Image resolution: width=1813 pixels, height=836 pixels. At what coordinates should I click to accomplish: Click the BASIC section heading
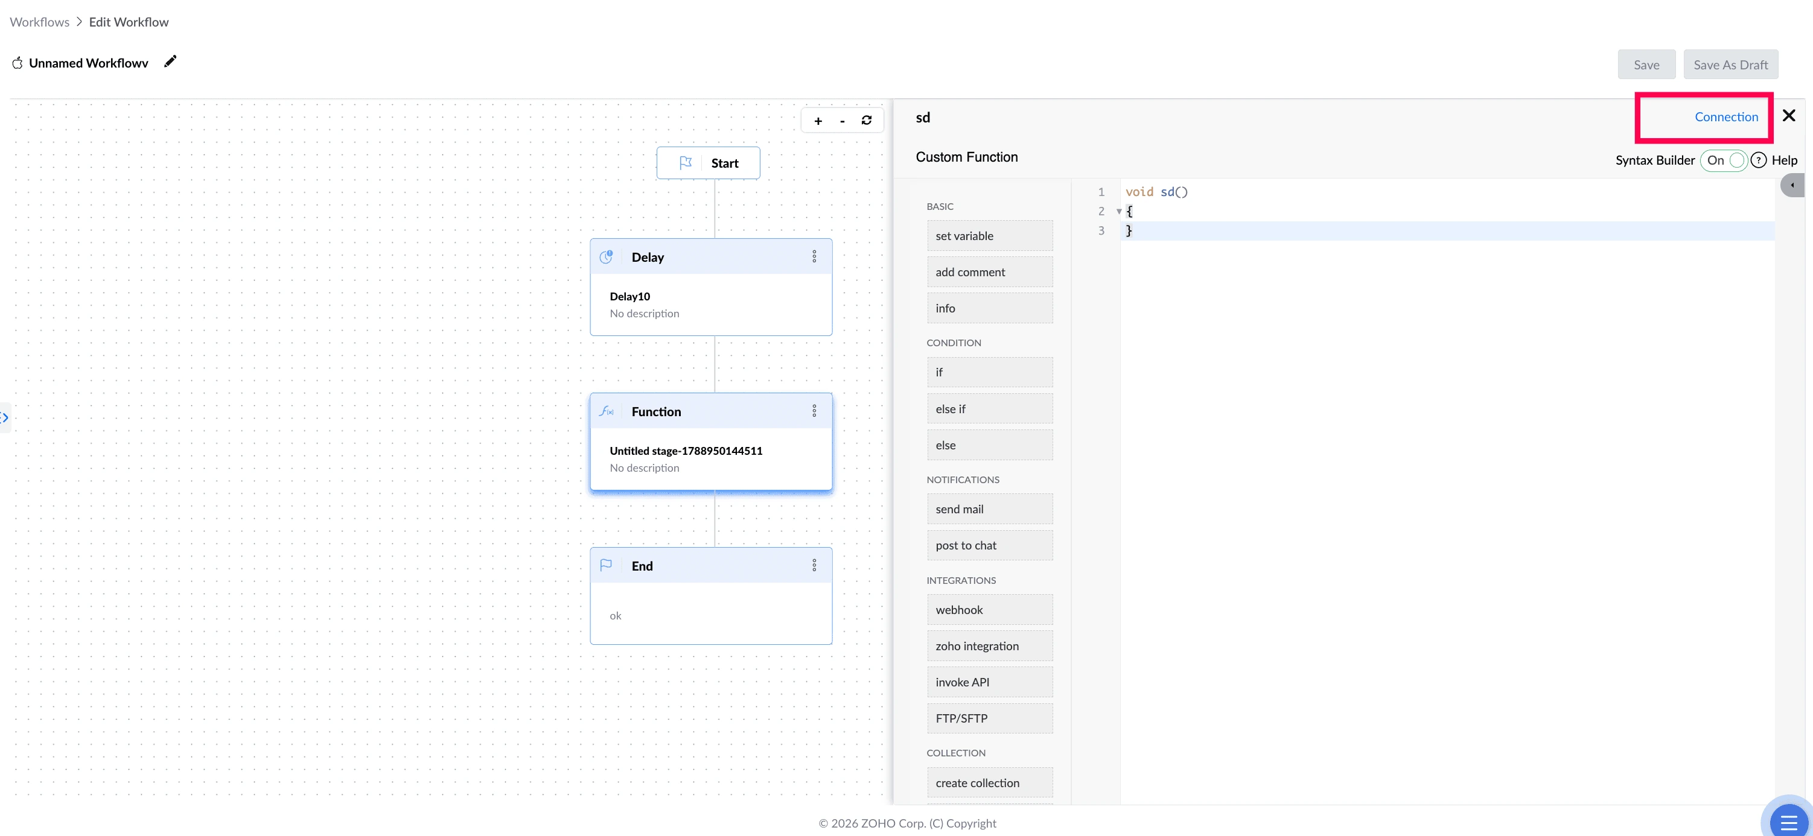click(x=940, y=206)
